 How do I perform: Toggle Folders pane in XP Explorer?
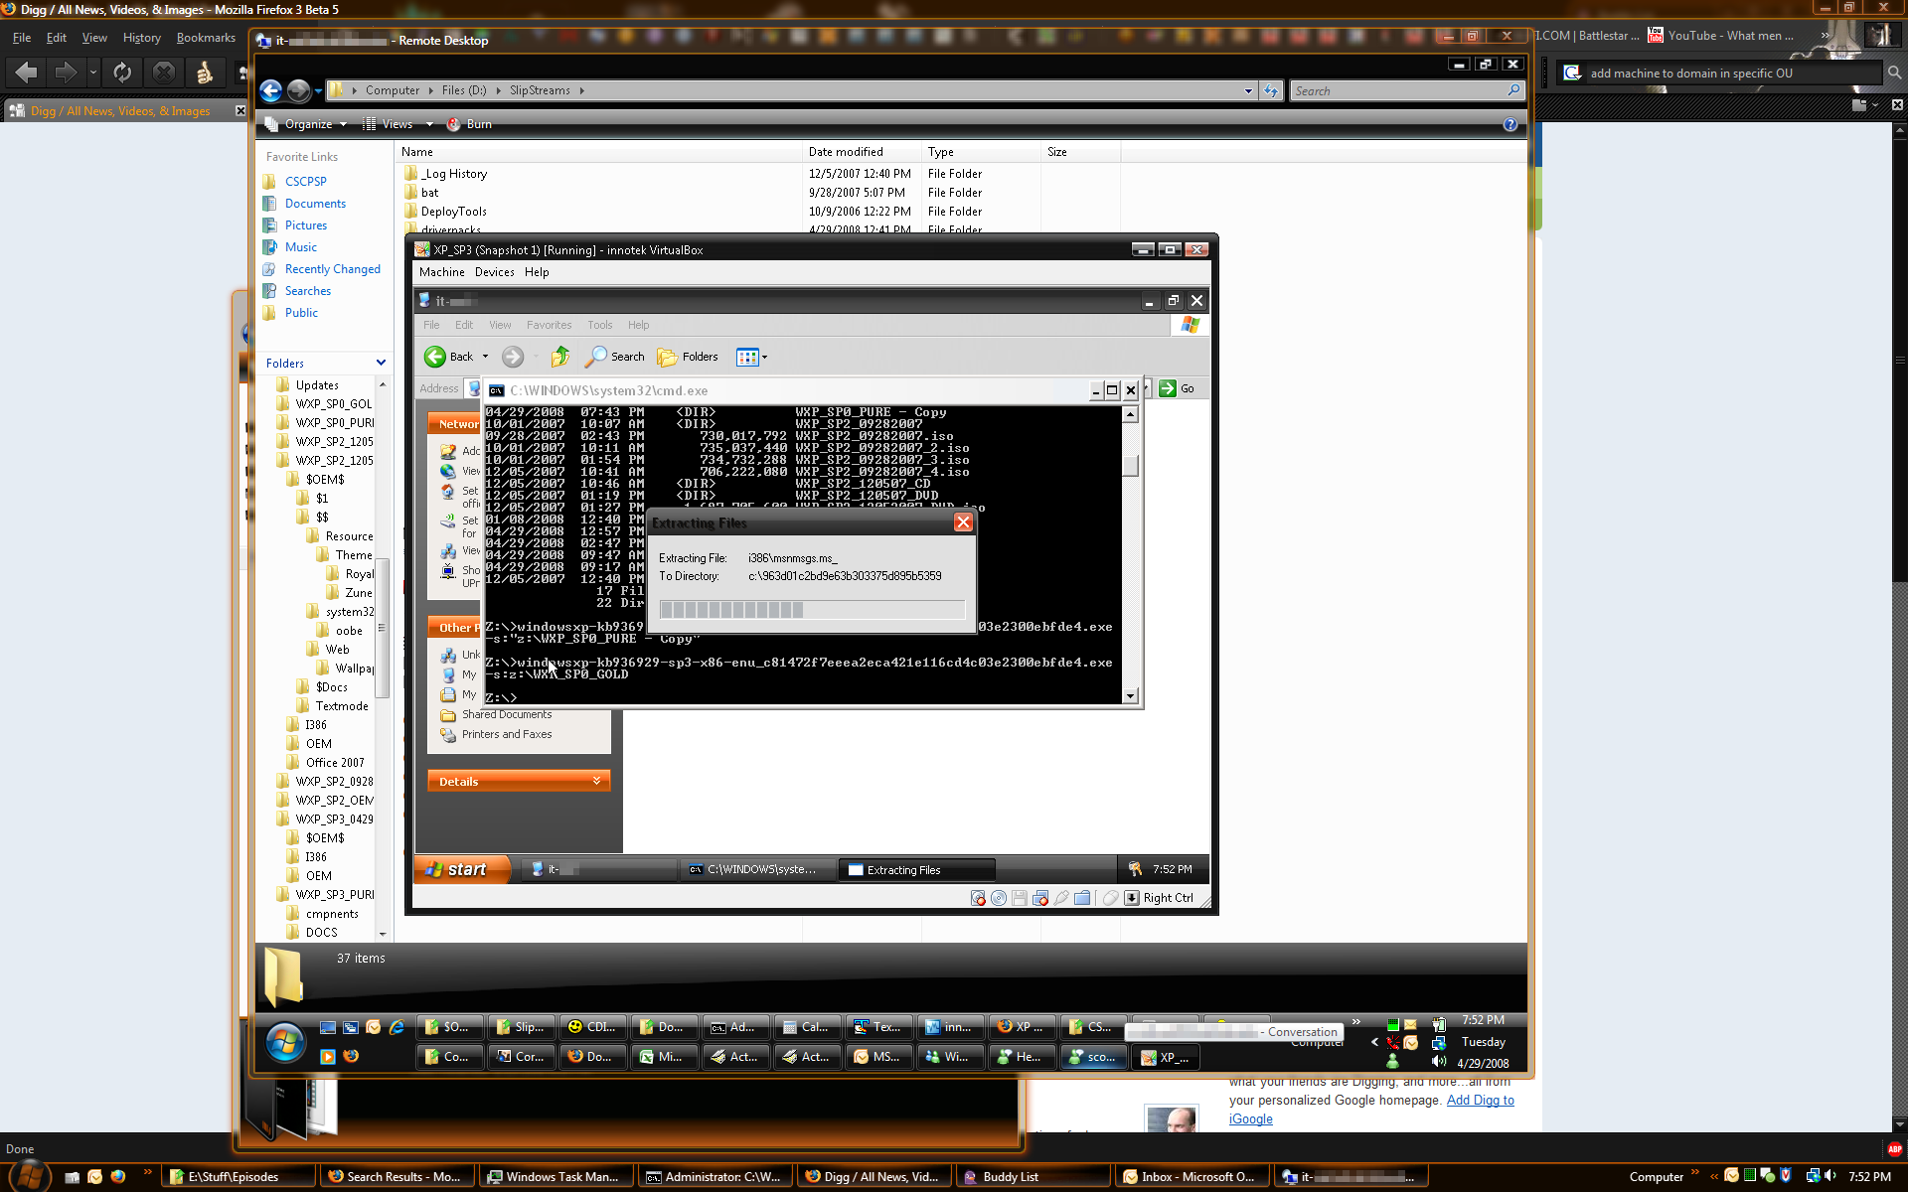coord(688,357)
